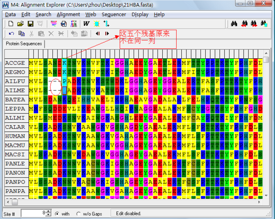275x219 pixels.
Task: Select the MACMU sequence row label
Action: click(17, 145)
